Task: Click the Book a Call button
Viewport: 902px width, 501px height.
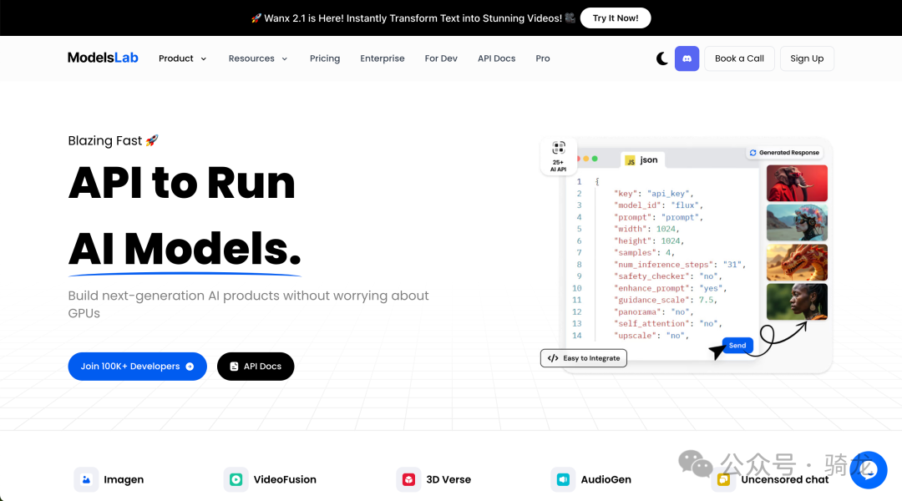Action: (739, 58)
